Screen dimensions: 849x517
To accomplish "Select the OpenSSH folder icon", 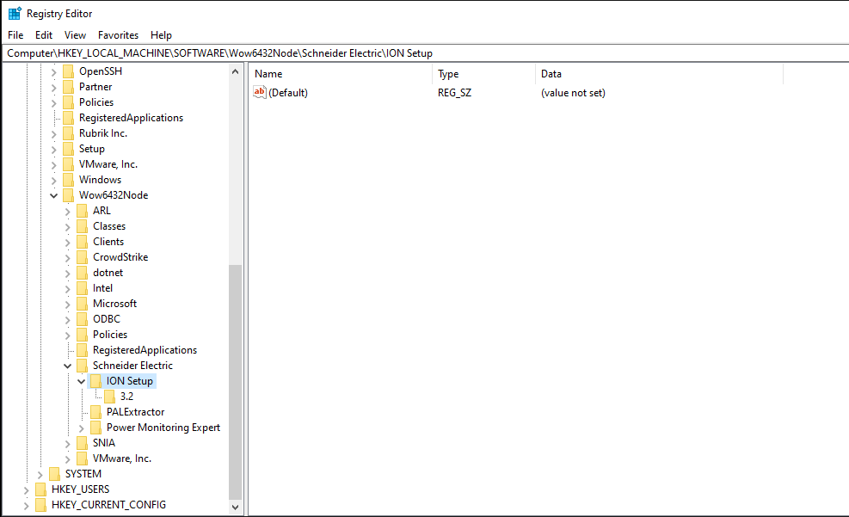I will (68, 71).
